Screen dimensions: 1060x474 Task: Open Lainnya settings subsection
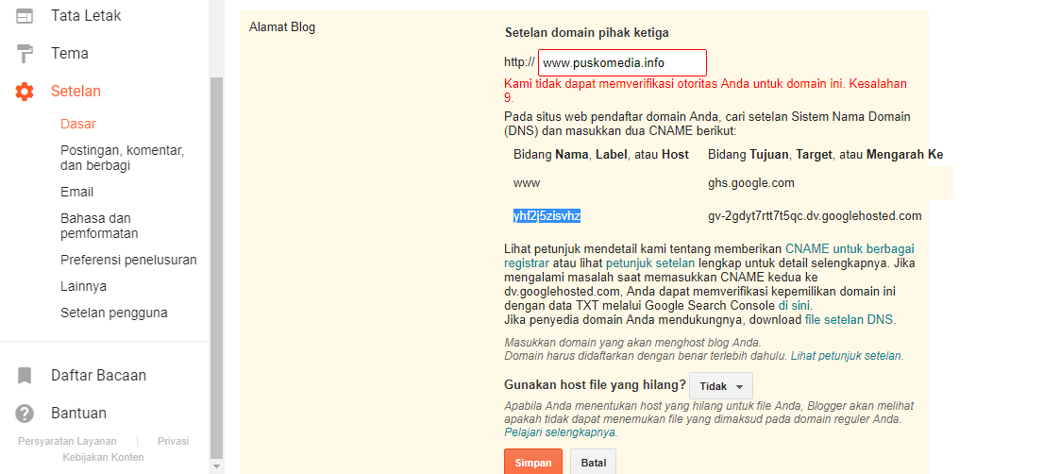tap(83, 286)
